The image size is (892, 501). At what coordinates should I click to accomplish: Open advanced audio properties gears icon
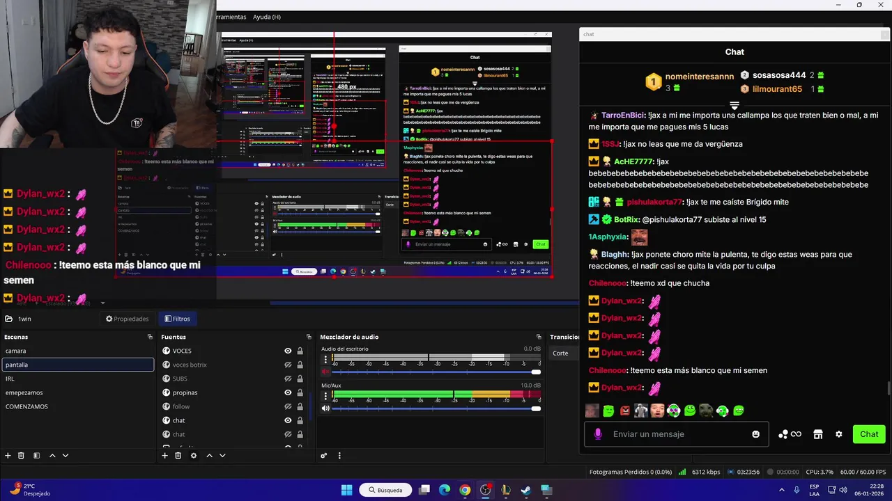pos(323,456)
